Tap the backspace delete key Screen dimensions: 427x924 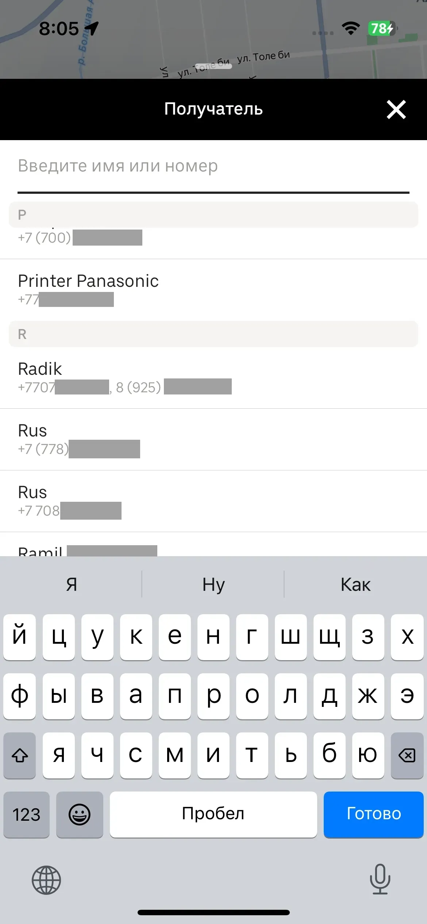tap(407, 755)
